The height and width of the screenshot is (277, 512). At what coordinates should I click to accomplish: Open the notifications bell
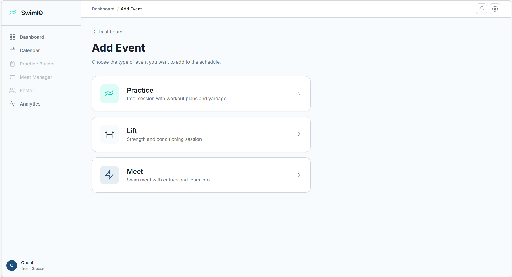(481, 9)
